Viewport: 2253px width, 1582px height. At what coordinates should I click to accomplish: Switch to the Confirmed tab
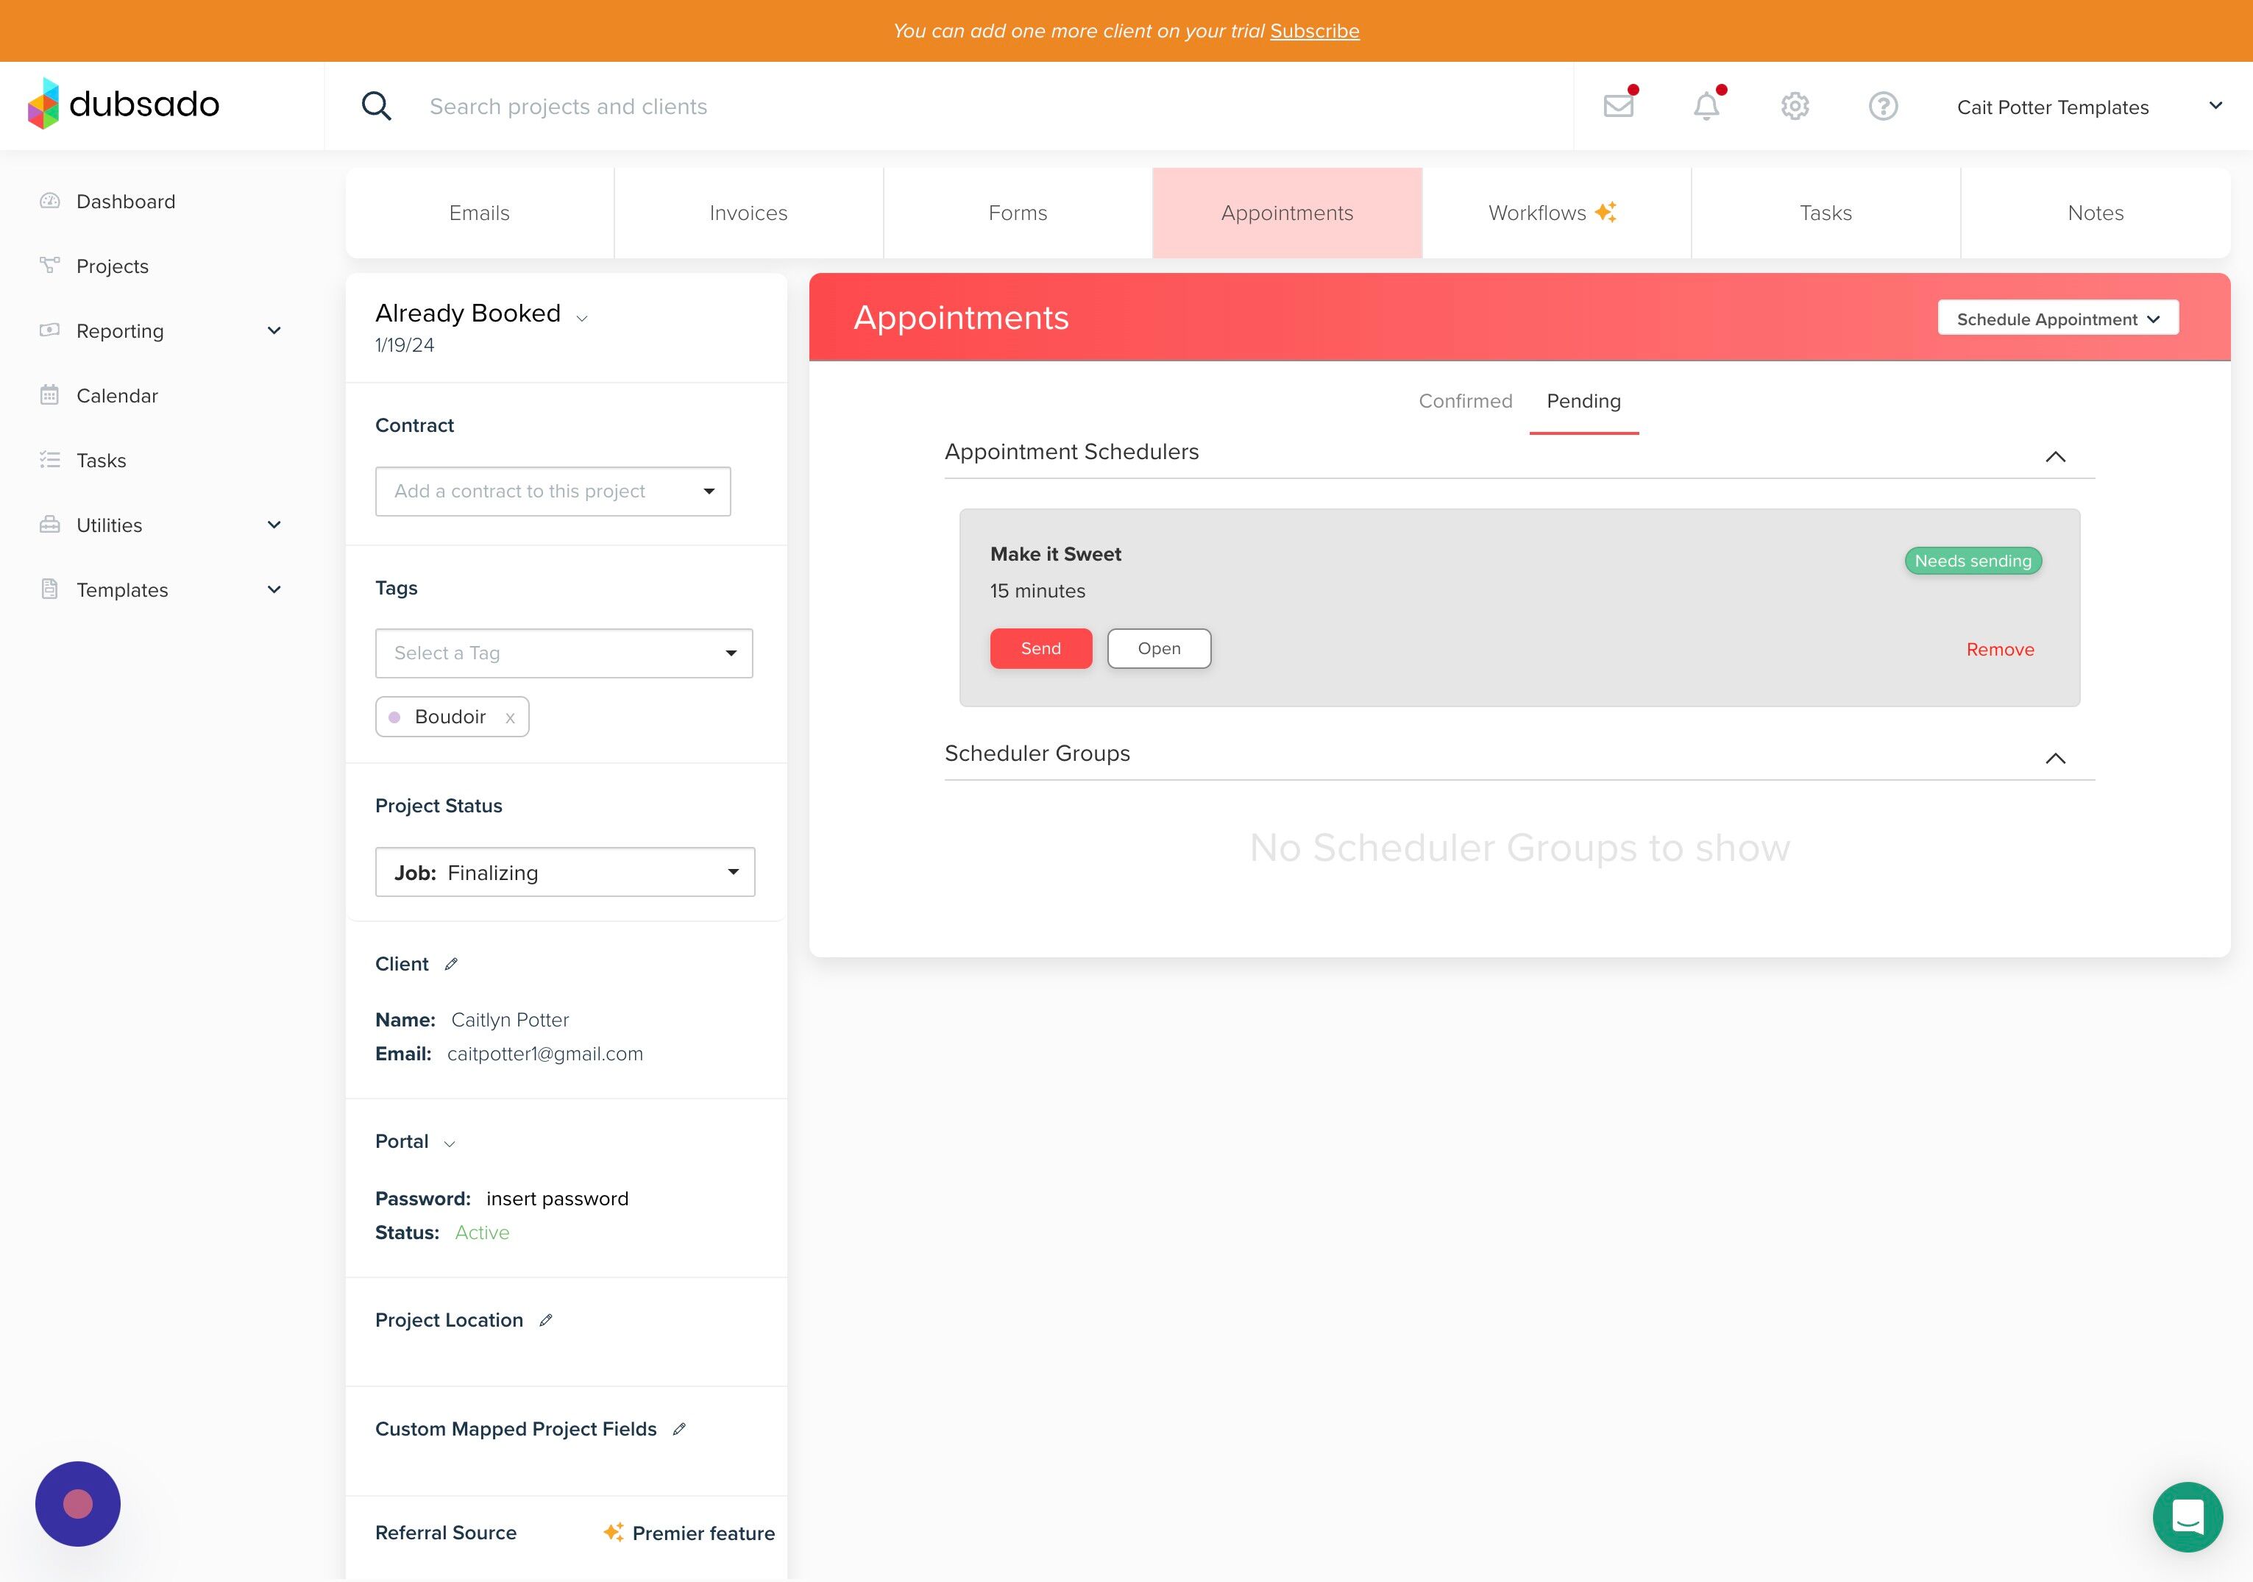(1465, 402)
